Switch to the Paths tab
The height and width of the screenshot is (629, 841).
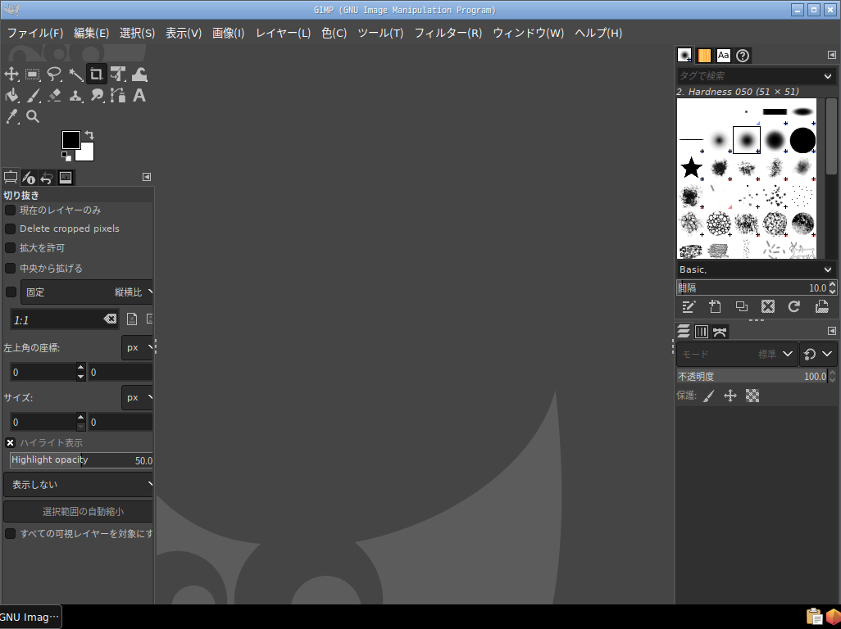(x=720, y=332)
